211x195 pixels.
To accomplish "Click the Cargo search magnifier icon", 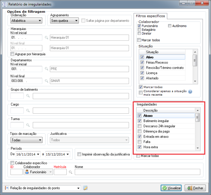I will click(28, 111).
